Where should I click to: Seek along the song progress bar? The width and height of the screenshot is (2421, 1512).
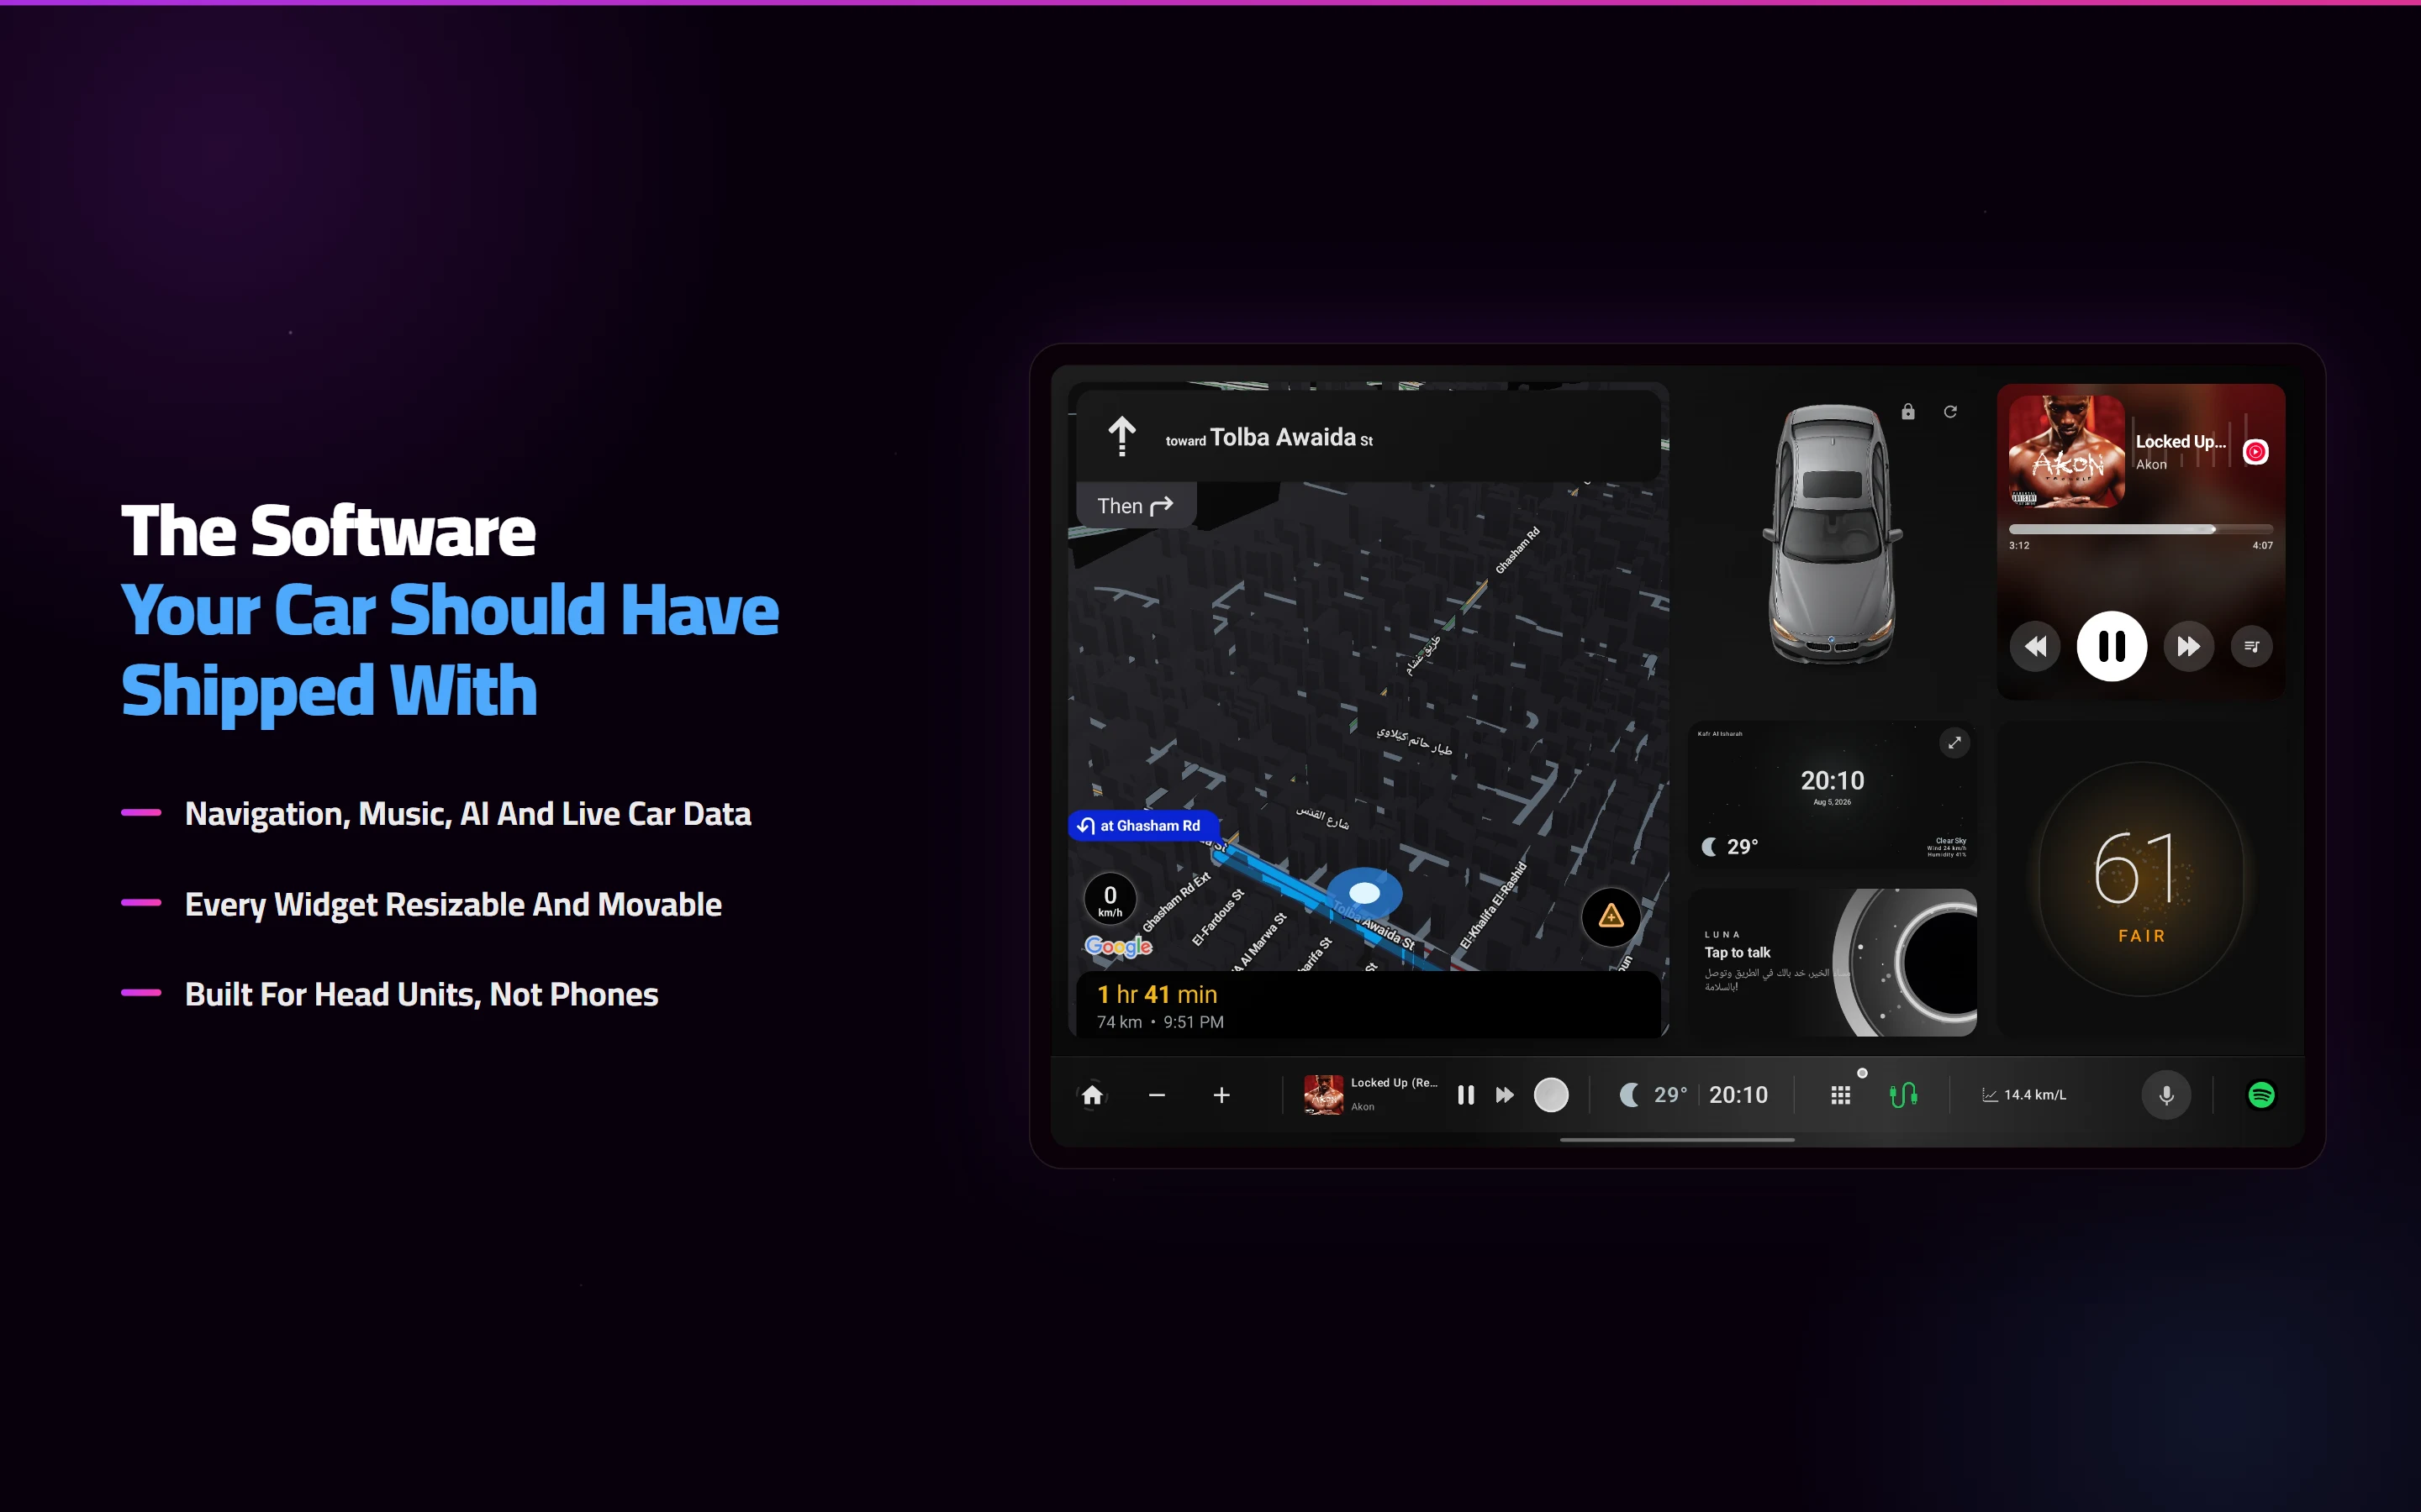click(x=2140, y=529)
